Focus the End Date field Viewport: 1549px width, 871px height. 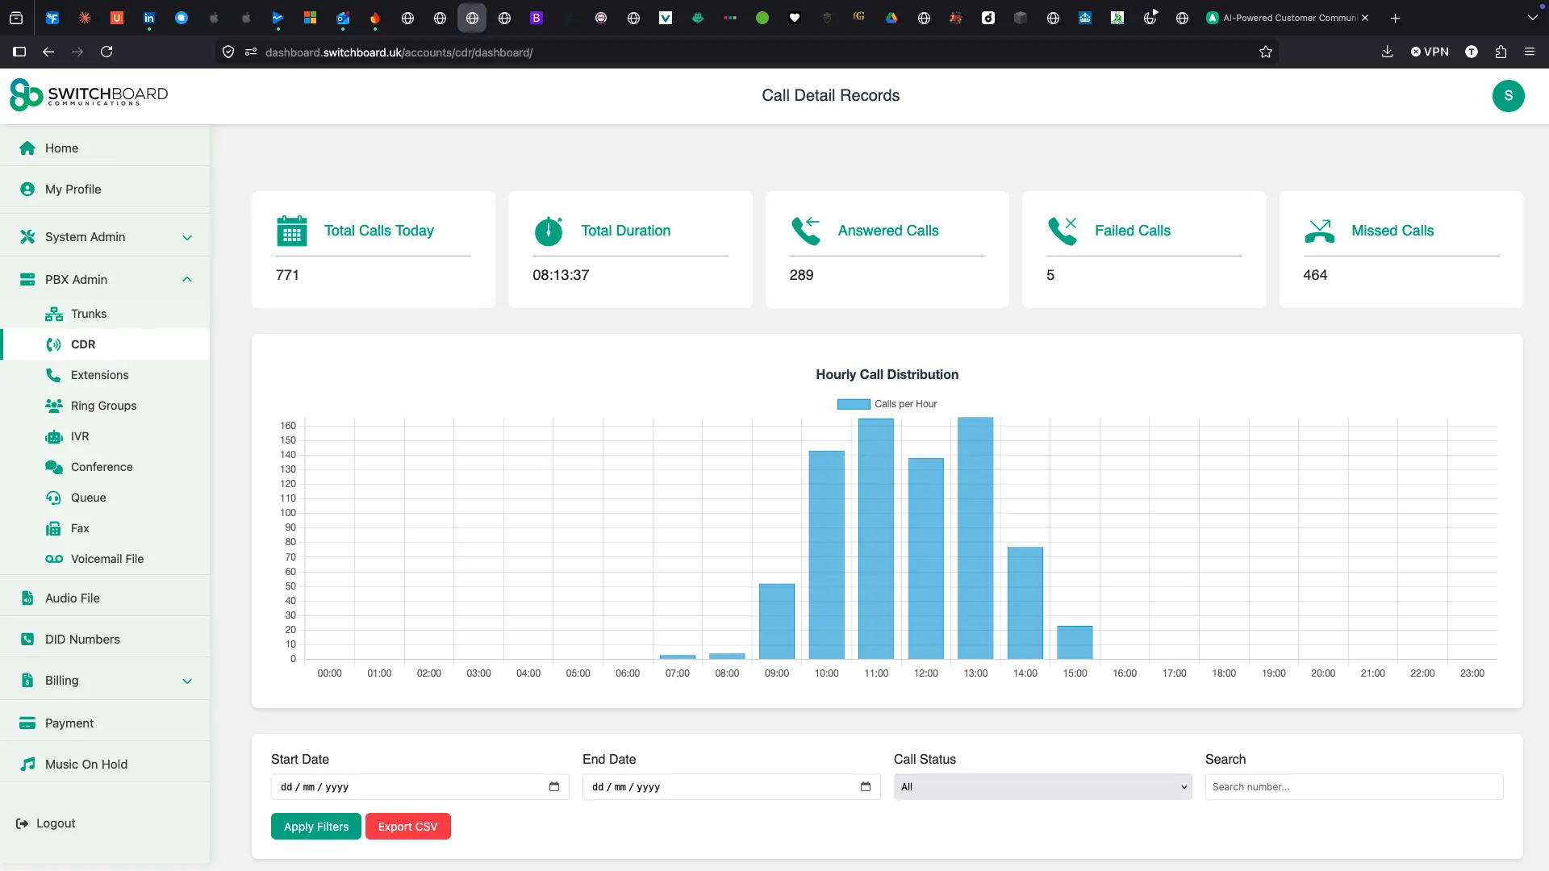731,786
